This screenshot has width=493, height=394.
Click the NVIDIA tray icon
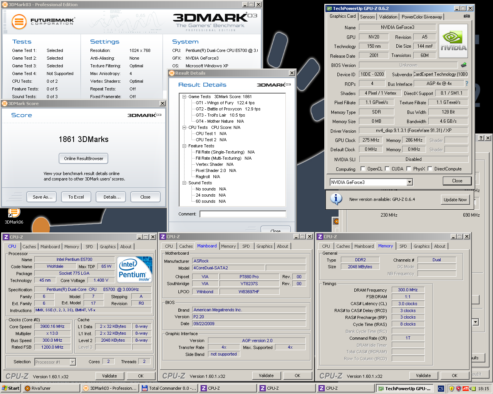coord(472,389)
